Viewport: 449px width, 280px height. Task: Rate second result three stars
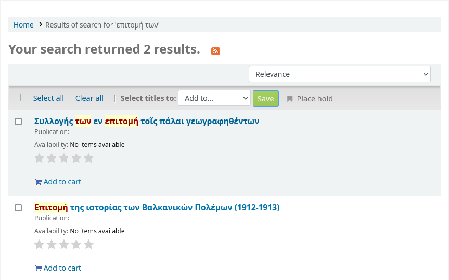click(x=64, y=245)
